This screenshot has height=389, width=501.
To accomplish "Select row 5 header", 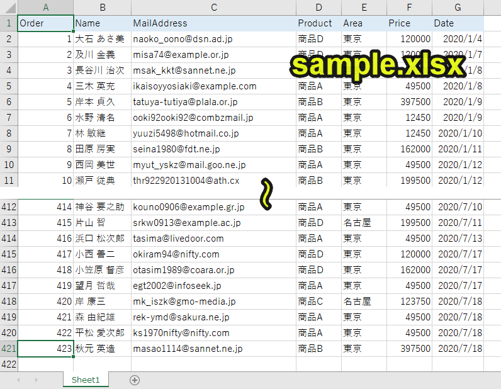I will pyautogui.click(x=9, y=86).
